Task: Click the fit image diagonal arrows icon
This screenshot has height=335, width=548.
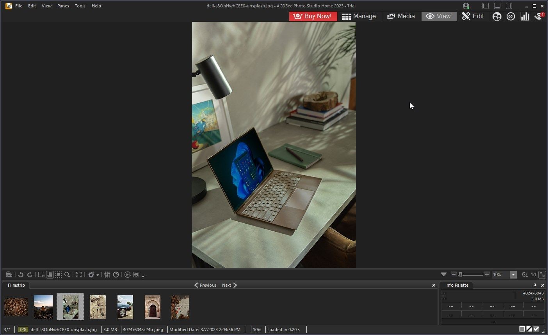Action: tap(542, 275)
